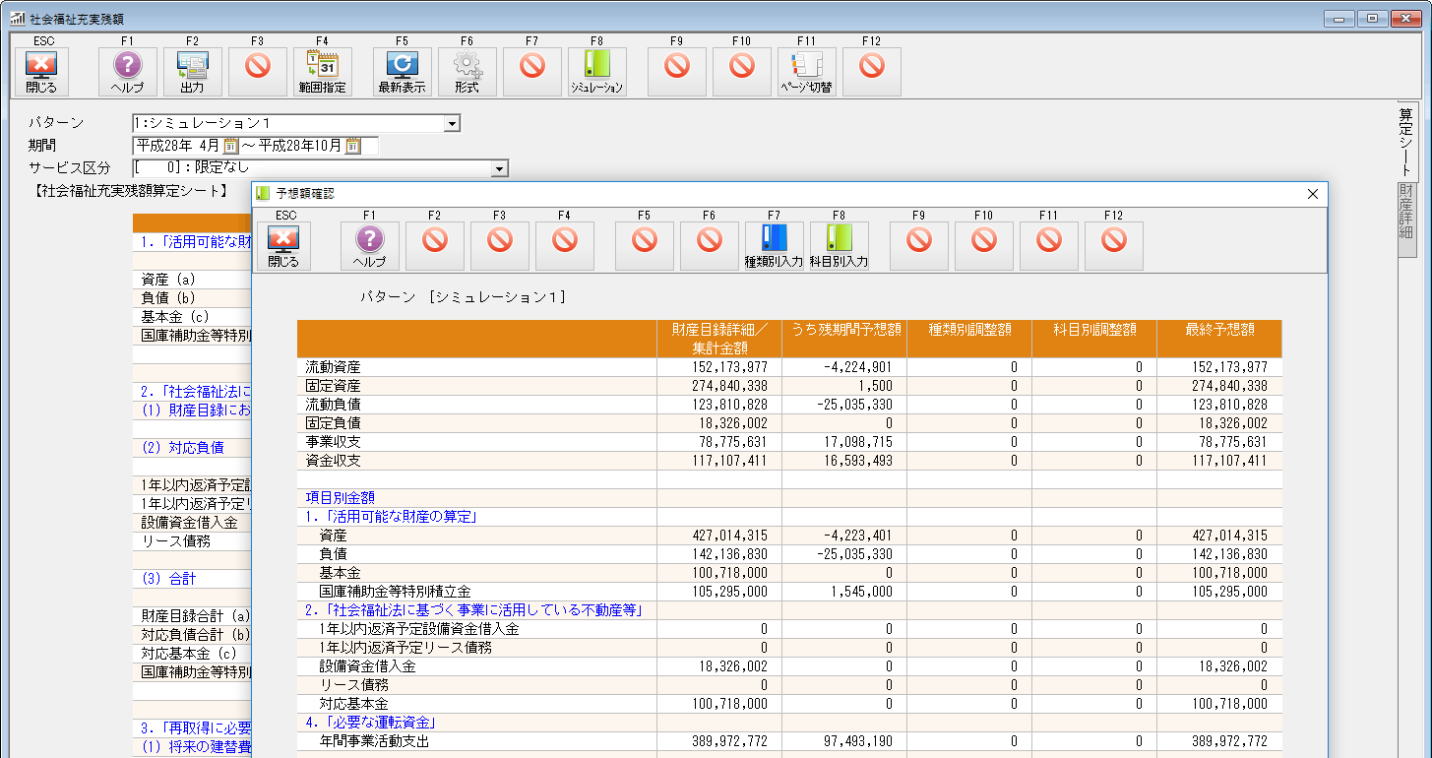Click (2) 対応負債 in background sheet
The image size is (1432, 758).
click(183, 447)
